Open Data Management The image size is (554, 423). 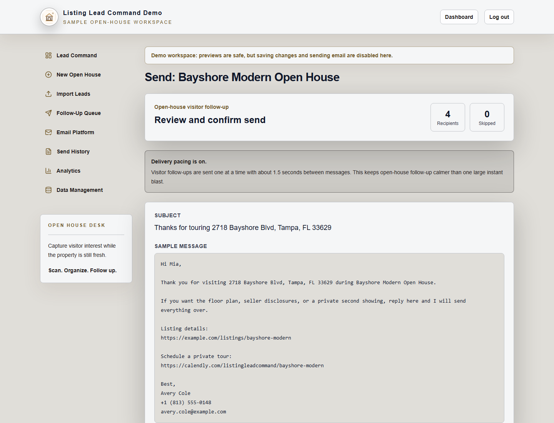80,190
